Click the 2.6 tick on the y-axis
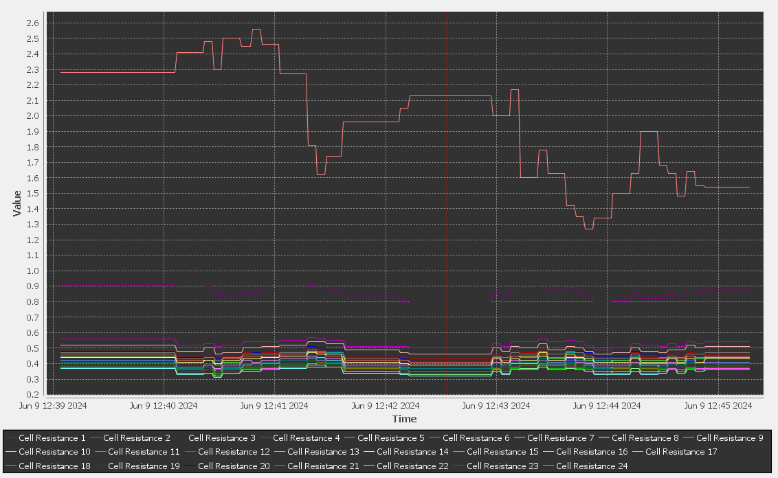 (x=32, y=23)
